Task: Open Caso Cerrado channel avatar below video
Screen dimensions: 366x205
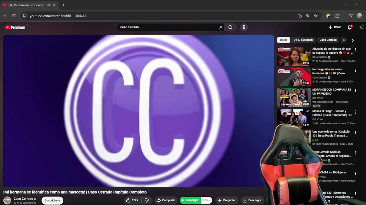Action: tap(7, 200)
